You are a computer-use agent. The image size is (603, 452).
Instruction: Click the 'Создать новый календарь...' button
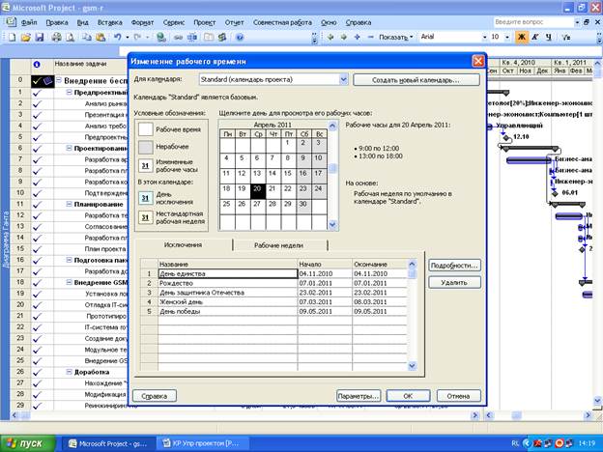tap(416, 79)
